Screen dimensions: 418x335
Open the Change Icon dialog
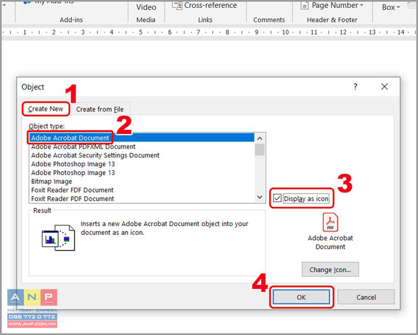pos(330,270)
